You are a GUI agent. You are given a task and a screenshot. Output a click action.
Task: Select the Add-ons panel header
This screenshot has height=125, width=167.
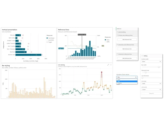click(x=127, y=29)
